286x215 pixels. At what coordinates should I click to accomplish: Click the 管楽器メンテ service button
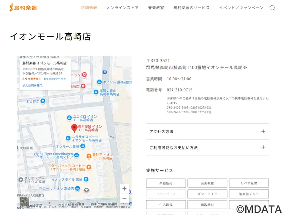pos(249,194)
